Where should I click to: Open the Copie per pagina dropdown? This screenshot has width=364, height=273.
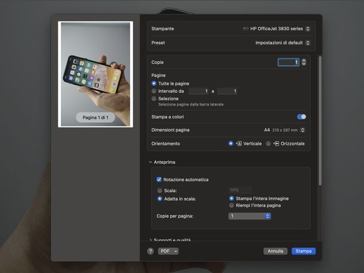pos(250,216)
